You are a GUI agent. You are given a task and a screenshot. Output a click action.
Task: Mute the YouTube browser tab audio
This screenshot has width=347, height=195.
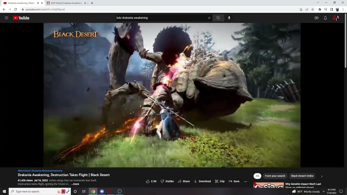click(38, 3)
